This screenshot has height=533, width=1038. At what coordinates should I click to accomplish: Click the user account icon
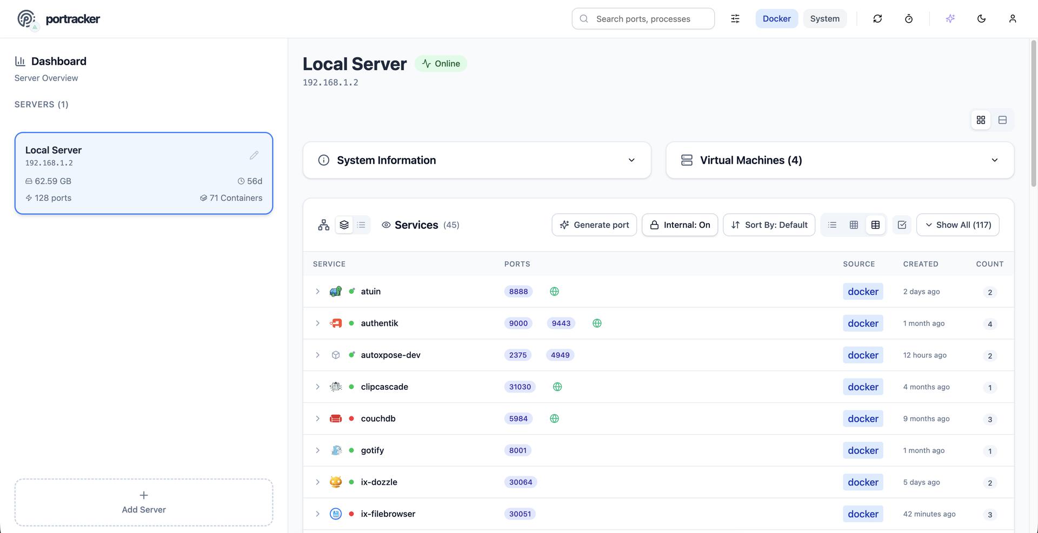coord(1013,19)
